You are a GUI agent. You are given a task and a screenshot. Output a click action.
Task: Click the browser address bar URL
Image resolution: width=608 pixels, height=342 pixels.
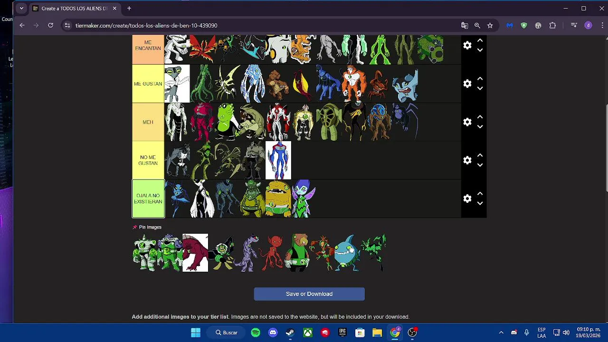coord(146,26)
